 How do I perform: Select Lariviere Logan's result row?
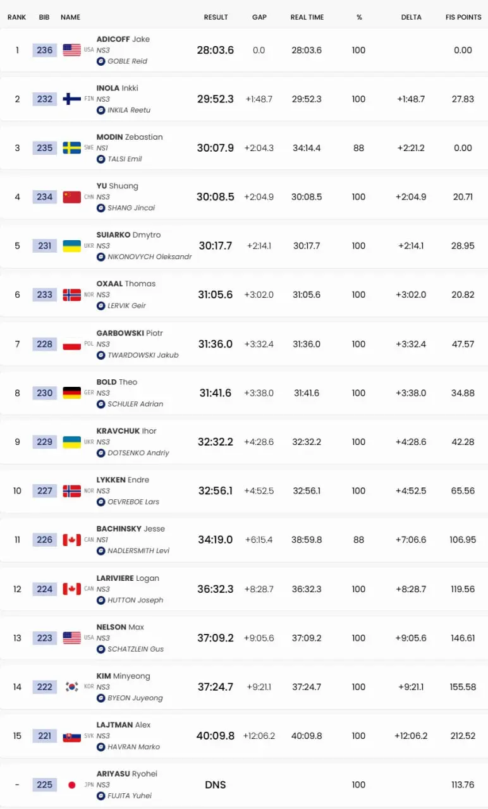(244, 589)
